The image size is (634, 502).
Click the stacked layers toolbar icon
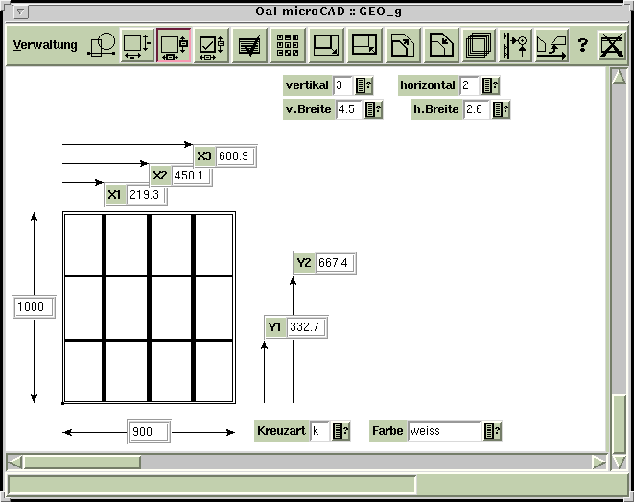(x=479, y=45)
